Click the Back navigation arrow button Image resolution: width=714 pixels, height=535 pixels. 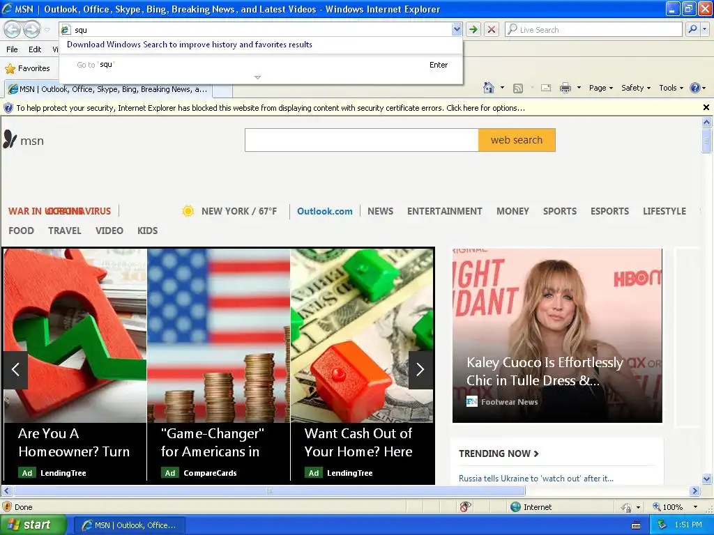[13, 29]
